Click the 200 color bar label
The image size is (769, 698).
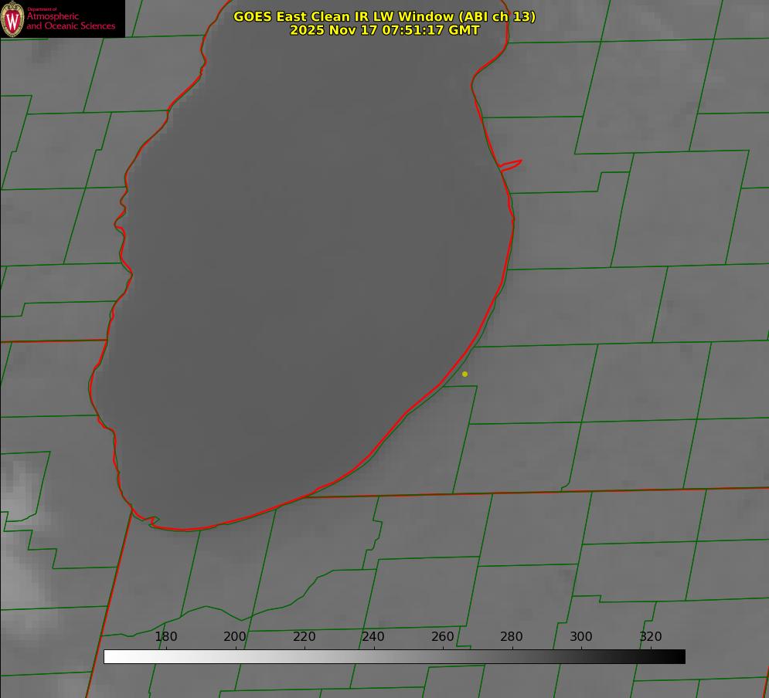pos(235,636)
